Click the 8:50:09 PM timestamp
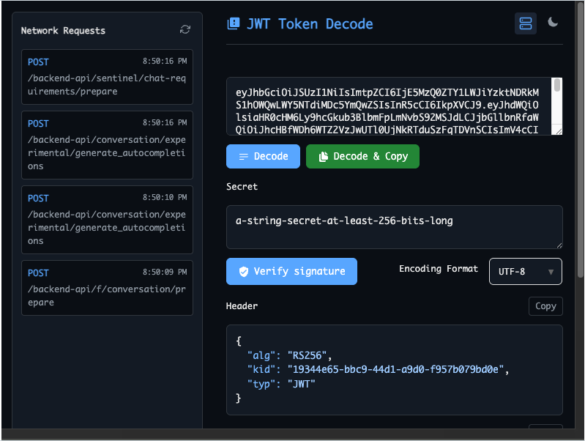The width and height of the screenshot is (585, 441). (x=165, y=272)
